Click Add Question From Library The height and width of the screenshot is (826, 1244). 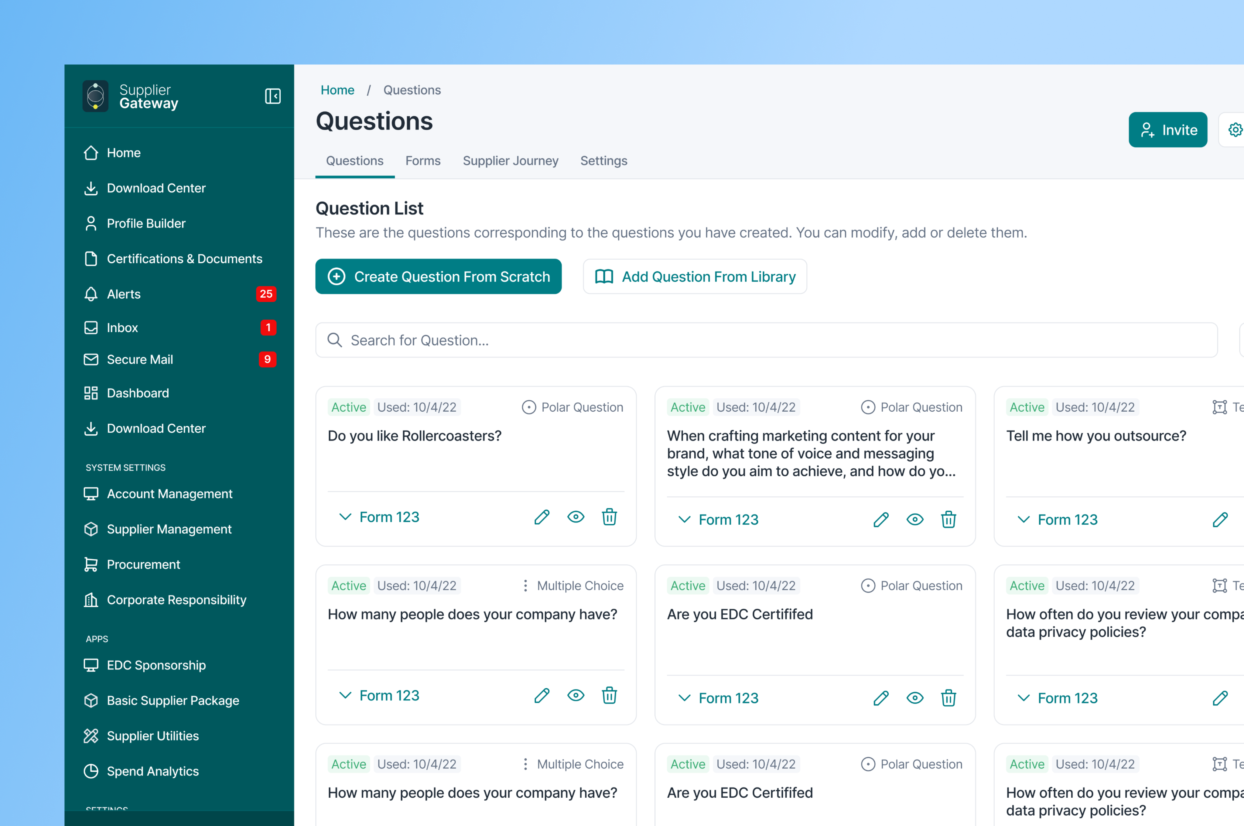695,276
